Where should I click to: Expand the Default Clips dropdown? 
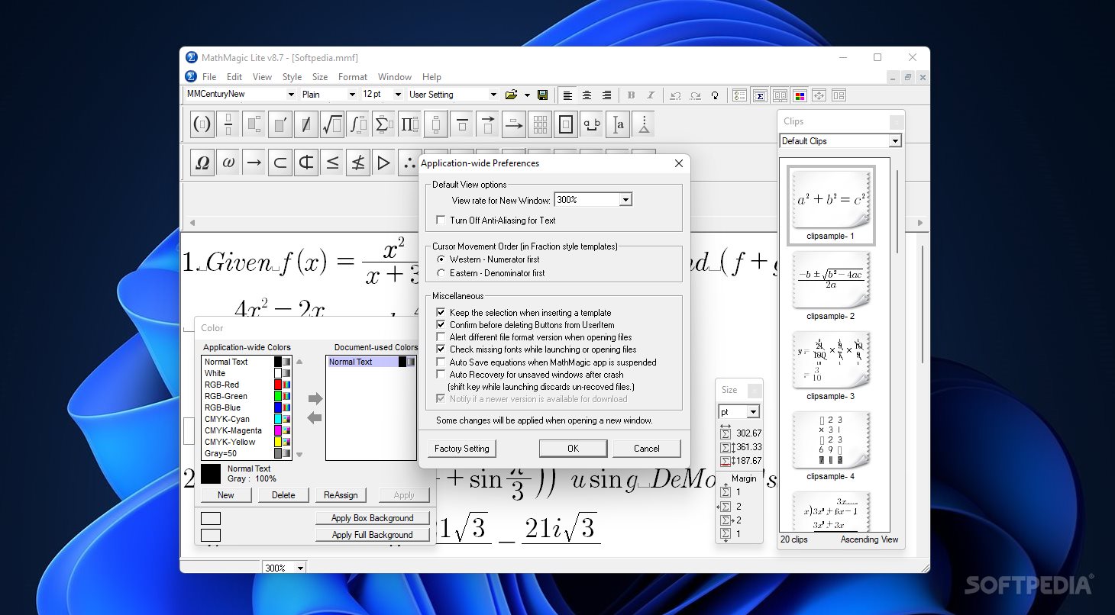click(x=895, y=141)
